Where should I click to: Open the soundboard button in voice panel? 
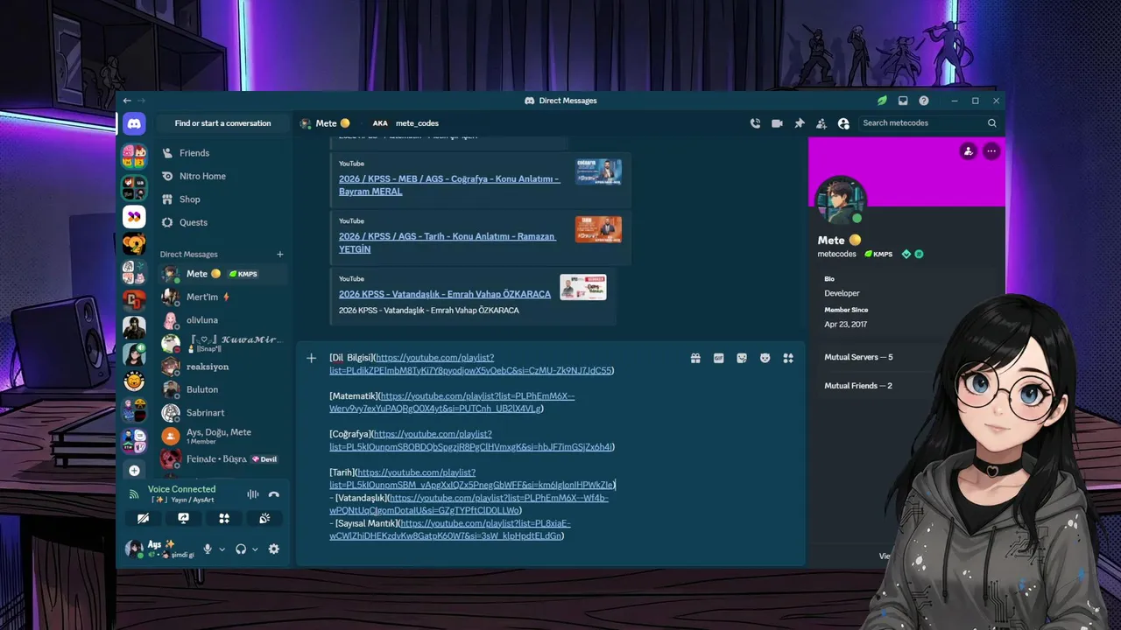point(264,518)
